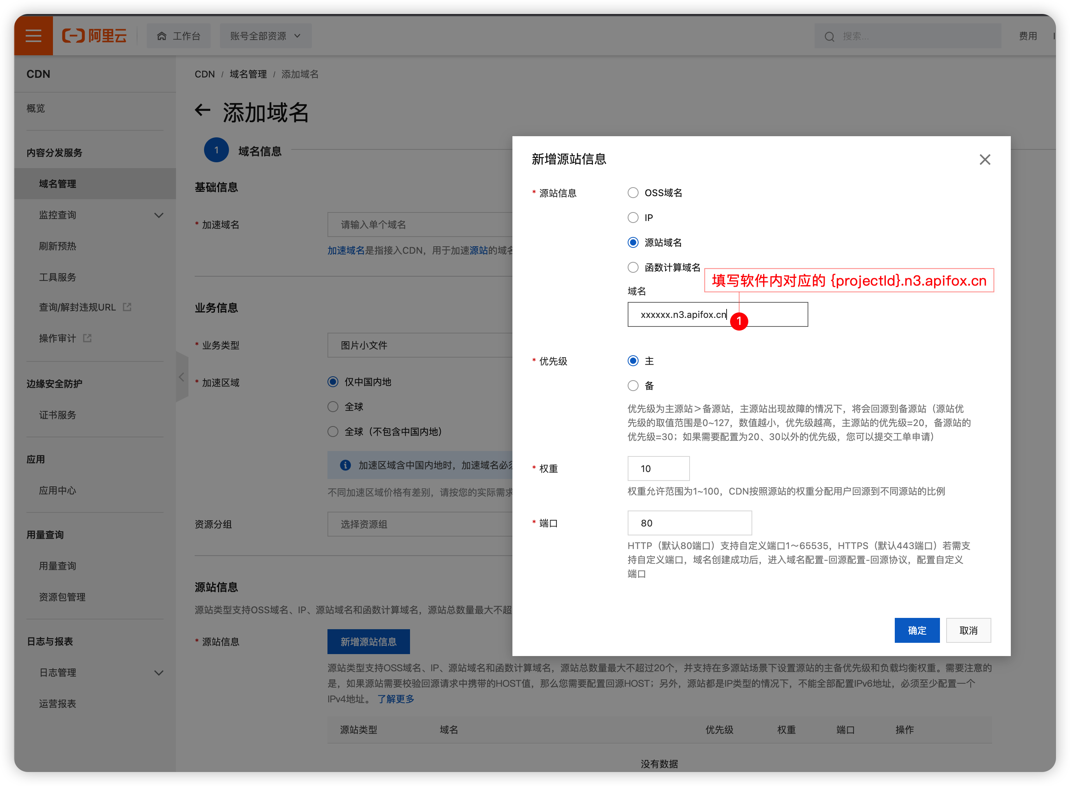The image size is (1070, 786).
Task: Click the Aliyun (阿里云) logo
Action: pyautogui.click(x=94, y=36)
